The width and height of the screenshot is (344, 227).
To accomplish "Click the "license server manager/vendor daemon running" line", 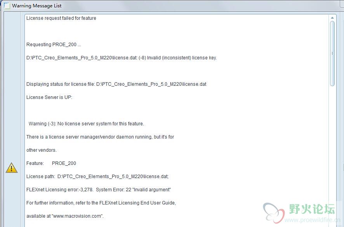I will [x=100, y=137].
